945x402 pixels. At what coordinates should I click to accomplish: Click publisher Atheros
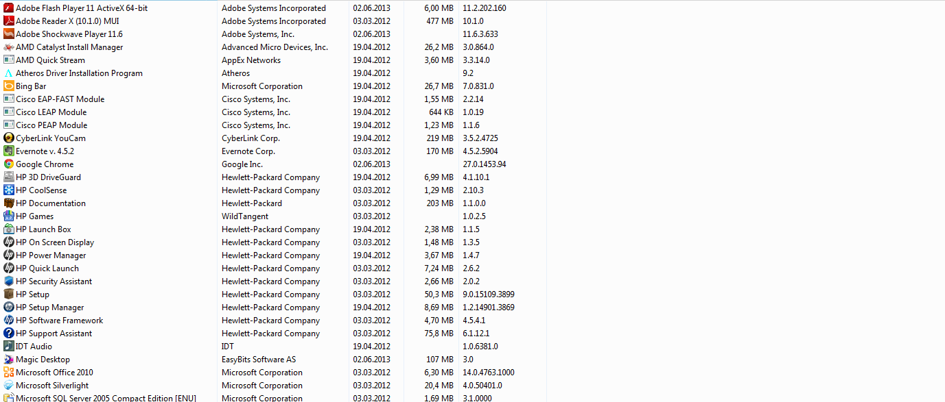236,73
